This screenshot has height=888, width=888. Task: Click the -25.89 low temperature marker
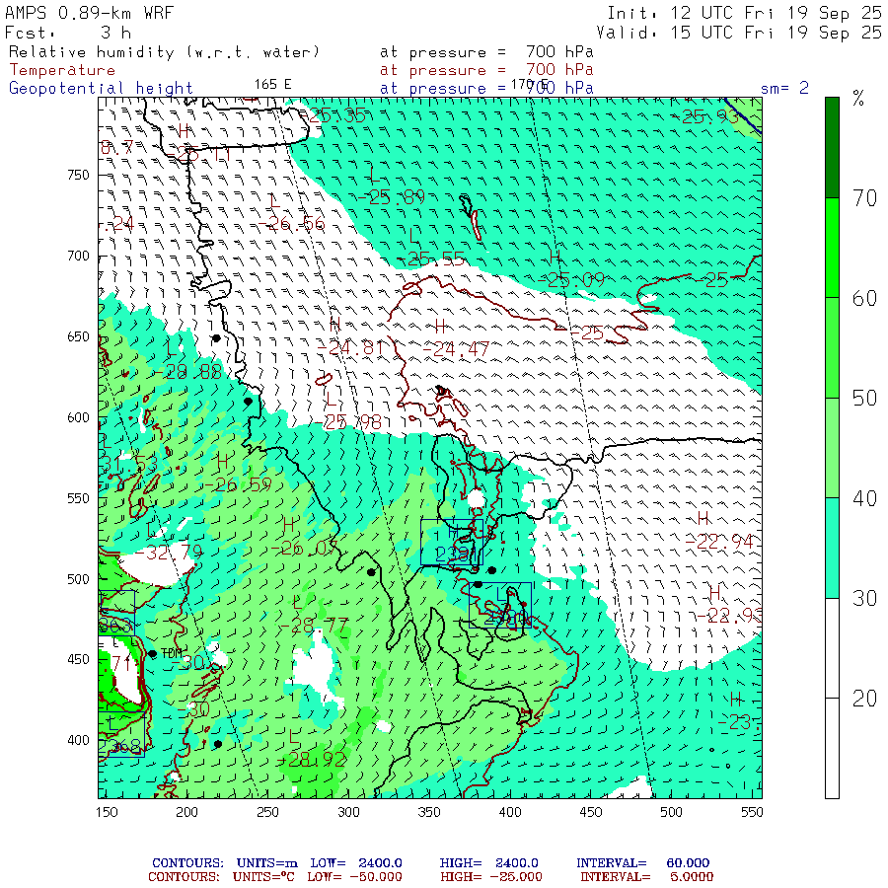click(x=372, y=173)
